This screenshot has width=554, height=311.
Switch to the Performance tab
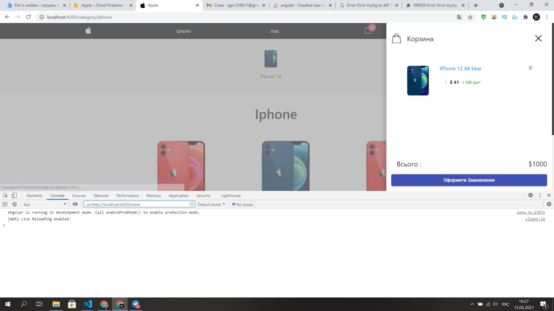point(128,196)
